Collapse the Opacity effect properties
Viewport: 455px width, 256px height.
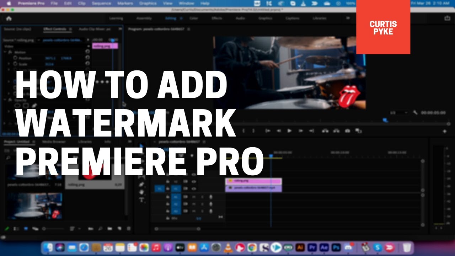(x=5, y=100)
